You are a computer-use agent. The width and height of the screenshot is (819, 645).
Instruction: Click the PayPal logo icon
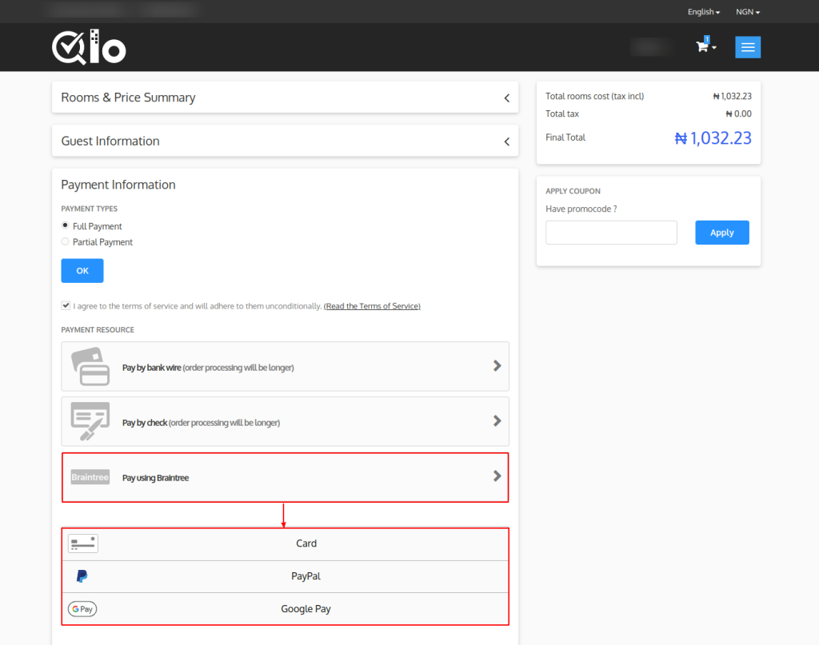82,576
